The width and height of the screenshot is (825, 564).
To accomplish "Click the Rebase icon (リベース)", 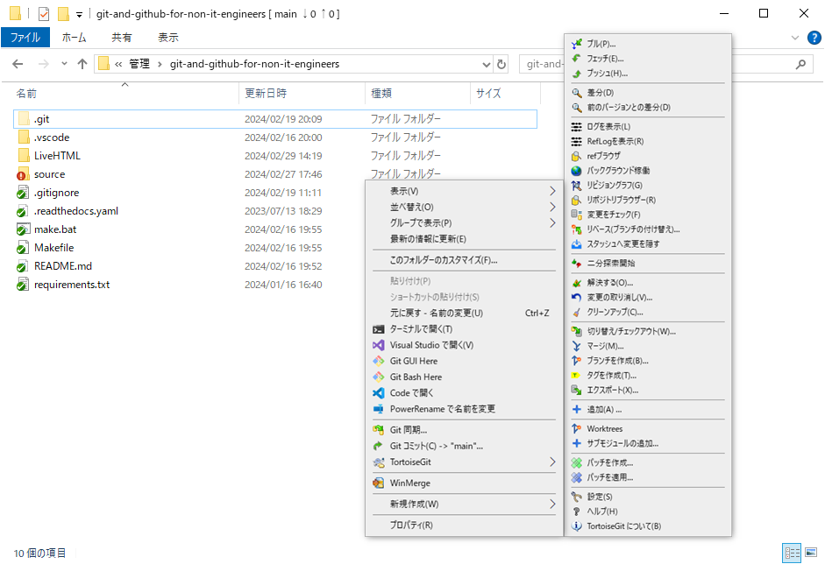I will click(577, 229).
